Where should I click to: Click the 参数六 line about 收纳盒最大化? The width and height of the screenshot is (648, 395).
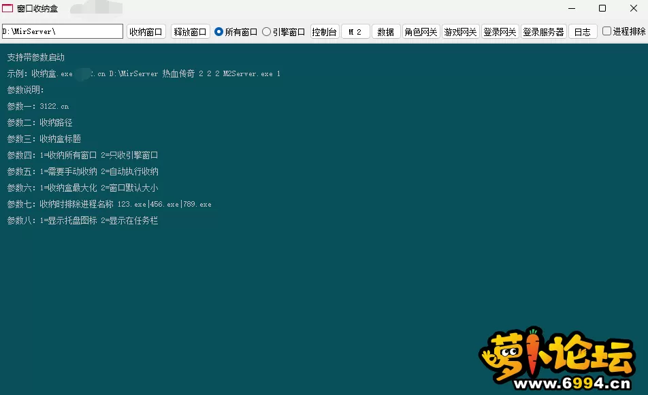pyautogui.click(x=82, y=188)
